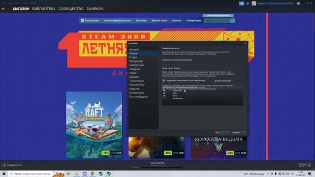Confirm settings with the OK button
The height and width of the screenshot is (177, 315).
click(x=222, y=133)
